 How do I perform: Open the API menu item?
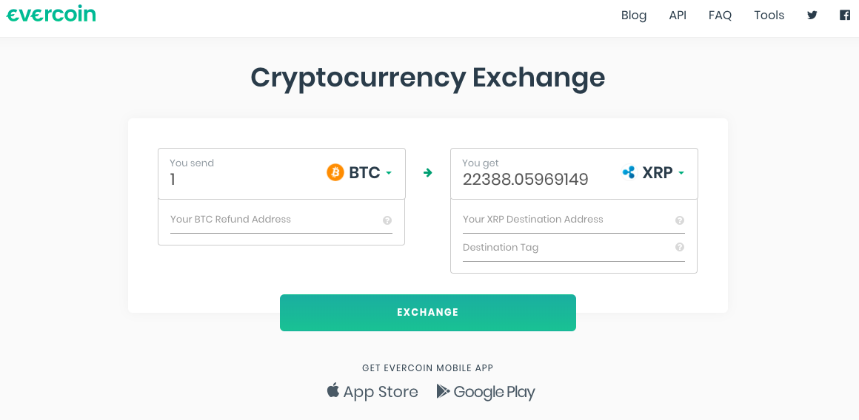click(678, 15)
